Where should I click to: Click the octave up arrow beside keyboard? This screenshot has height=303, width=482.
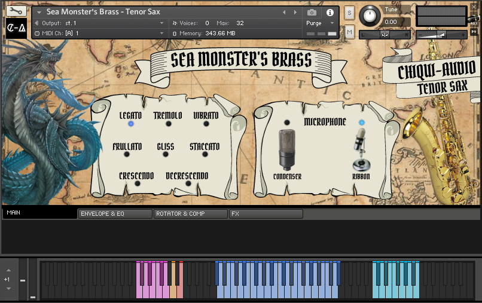point(8,271)
